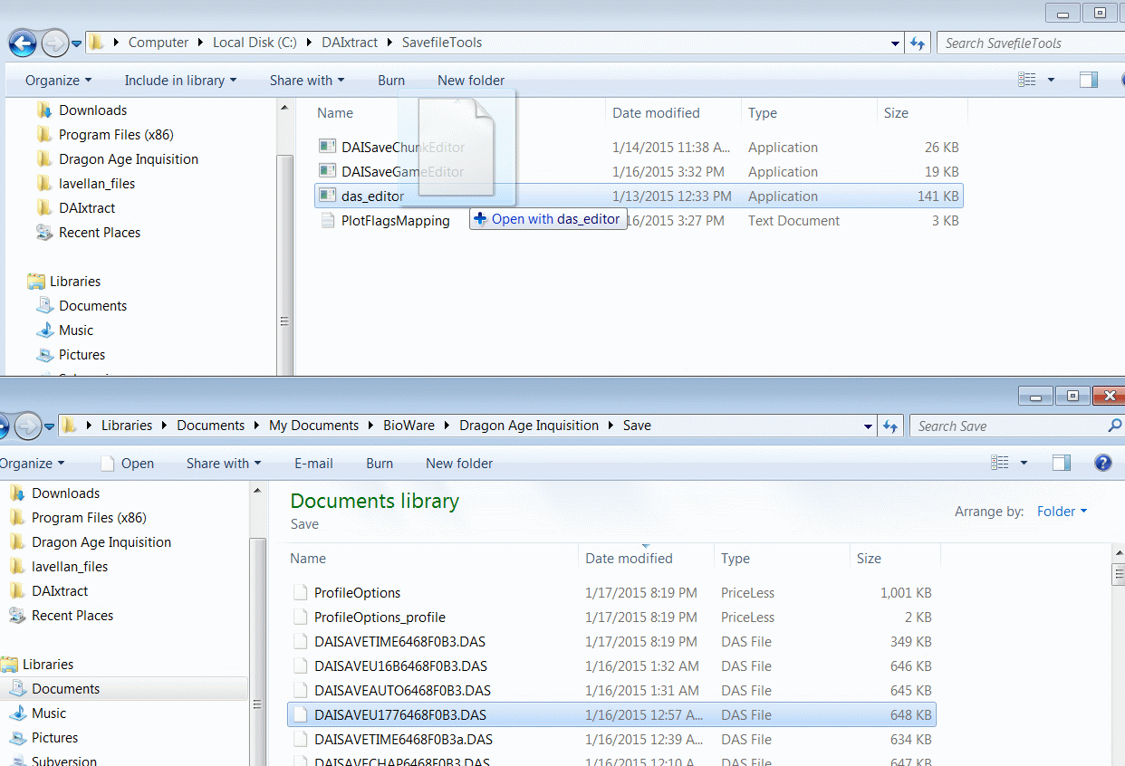Open view options arrow in SavefileTools window

(1051, 80)
